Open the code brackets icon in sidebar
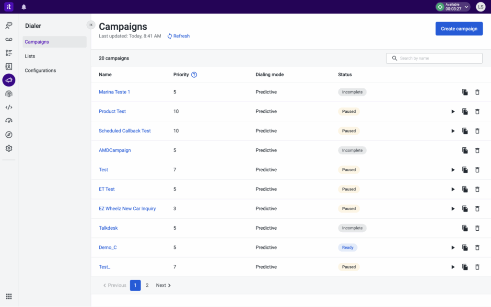The image size is (491, 307). [9, 107]
